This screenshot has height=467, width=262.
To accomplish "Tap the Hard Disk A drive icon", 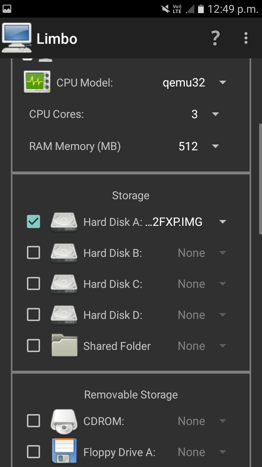I will (x=64, y=222).
